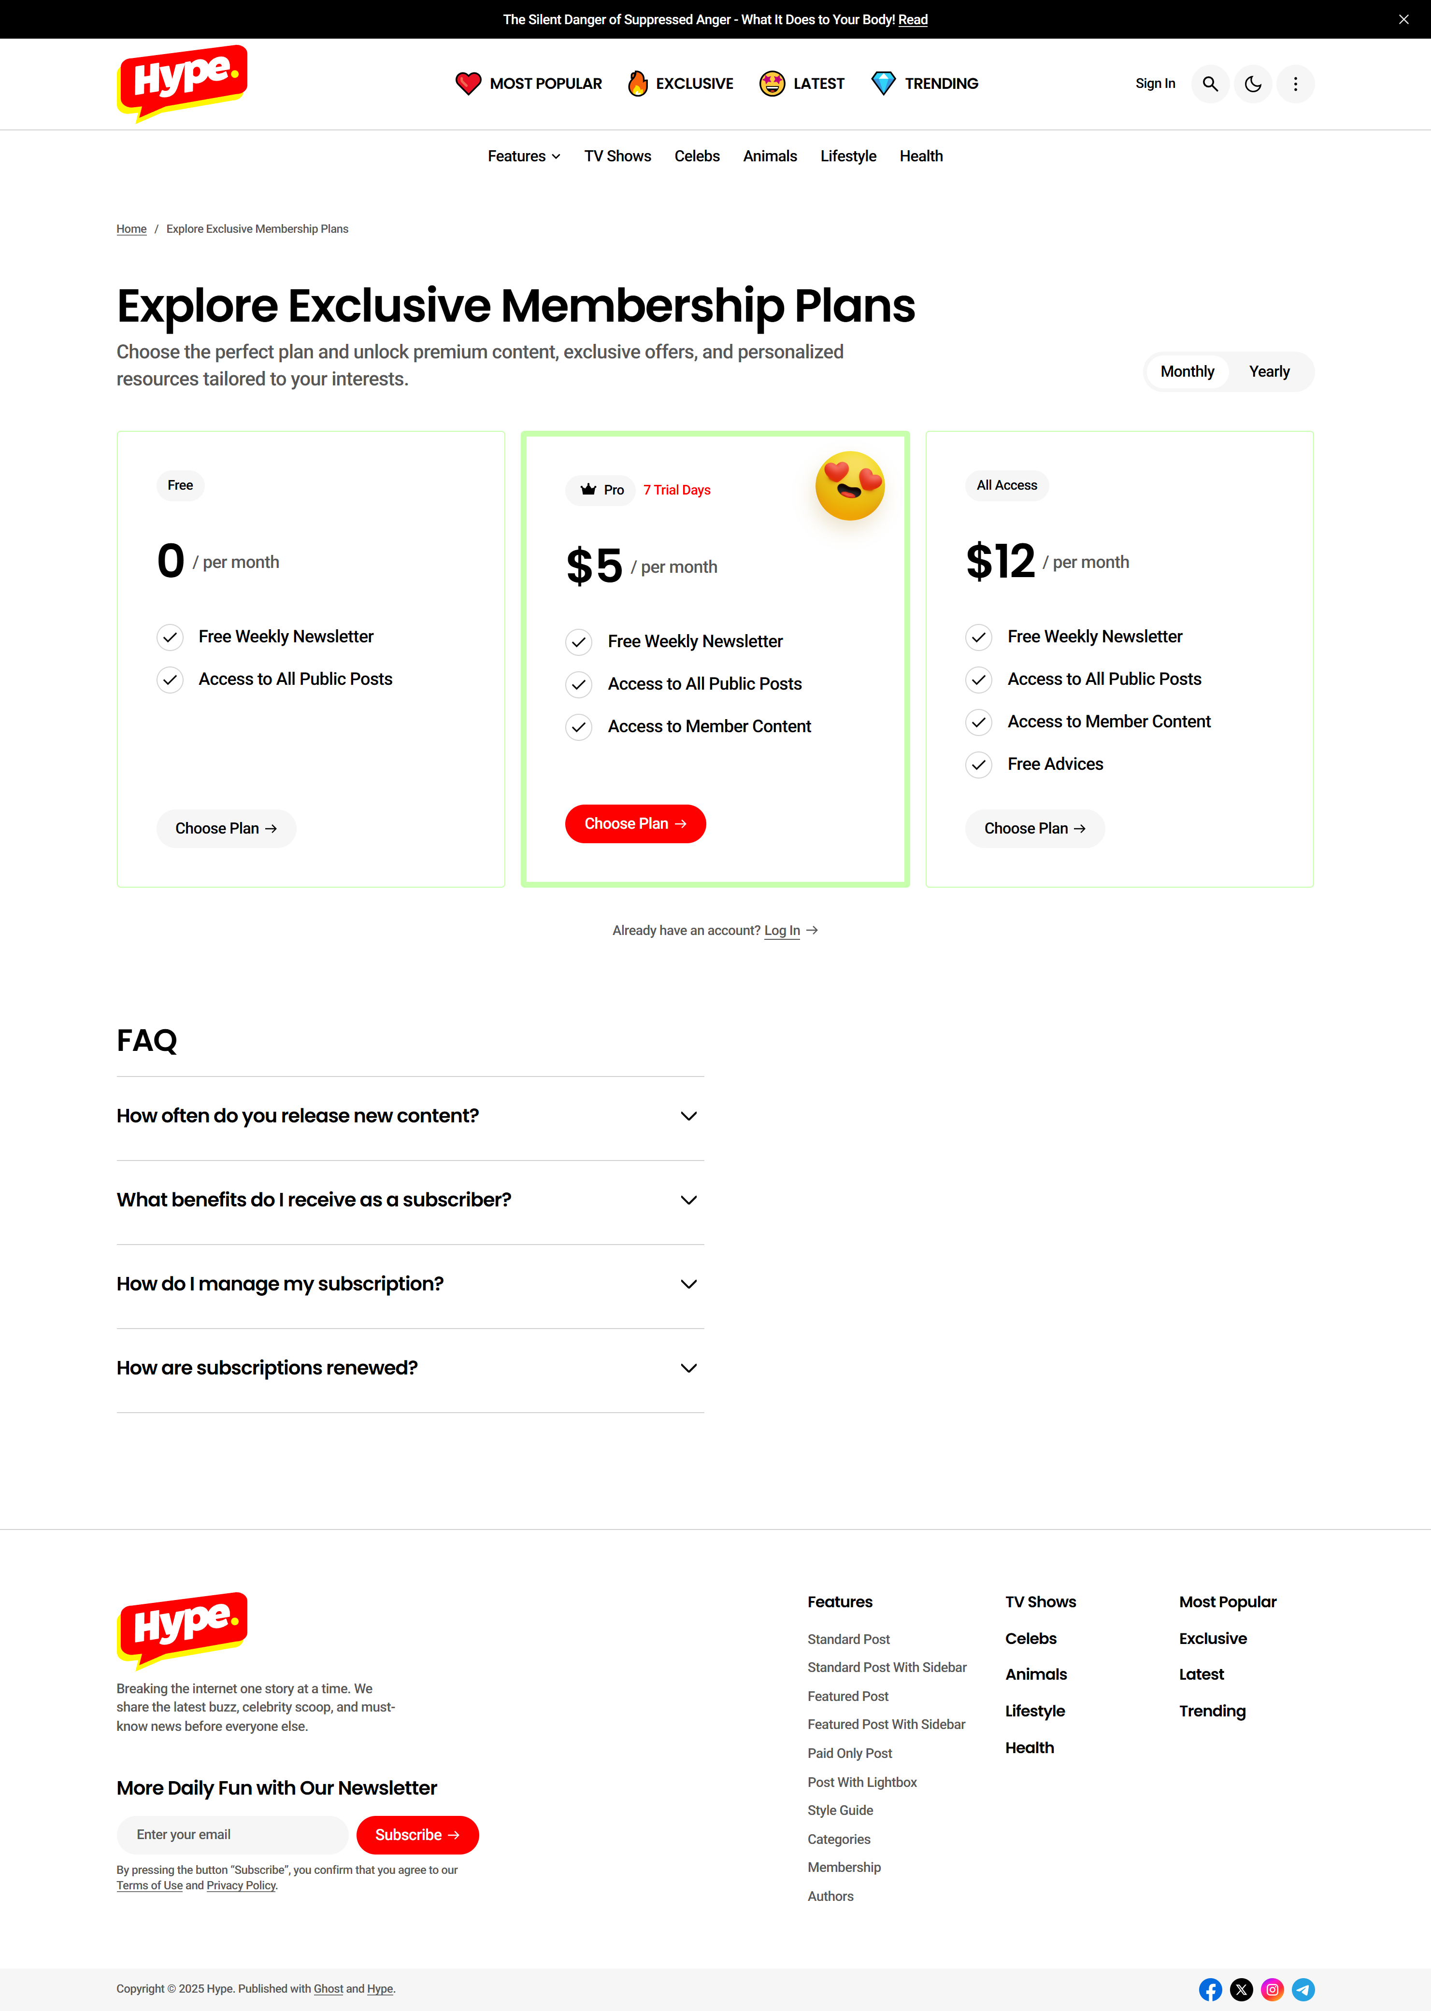Screen dimensions: 1431x2011
Task: Click the Telegram icon in footer
Action: [1302, 1989]
